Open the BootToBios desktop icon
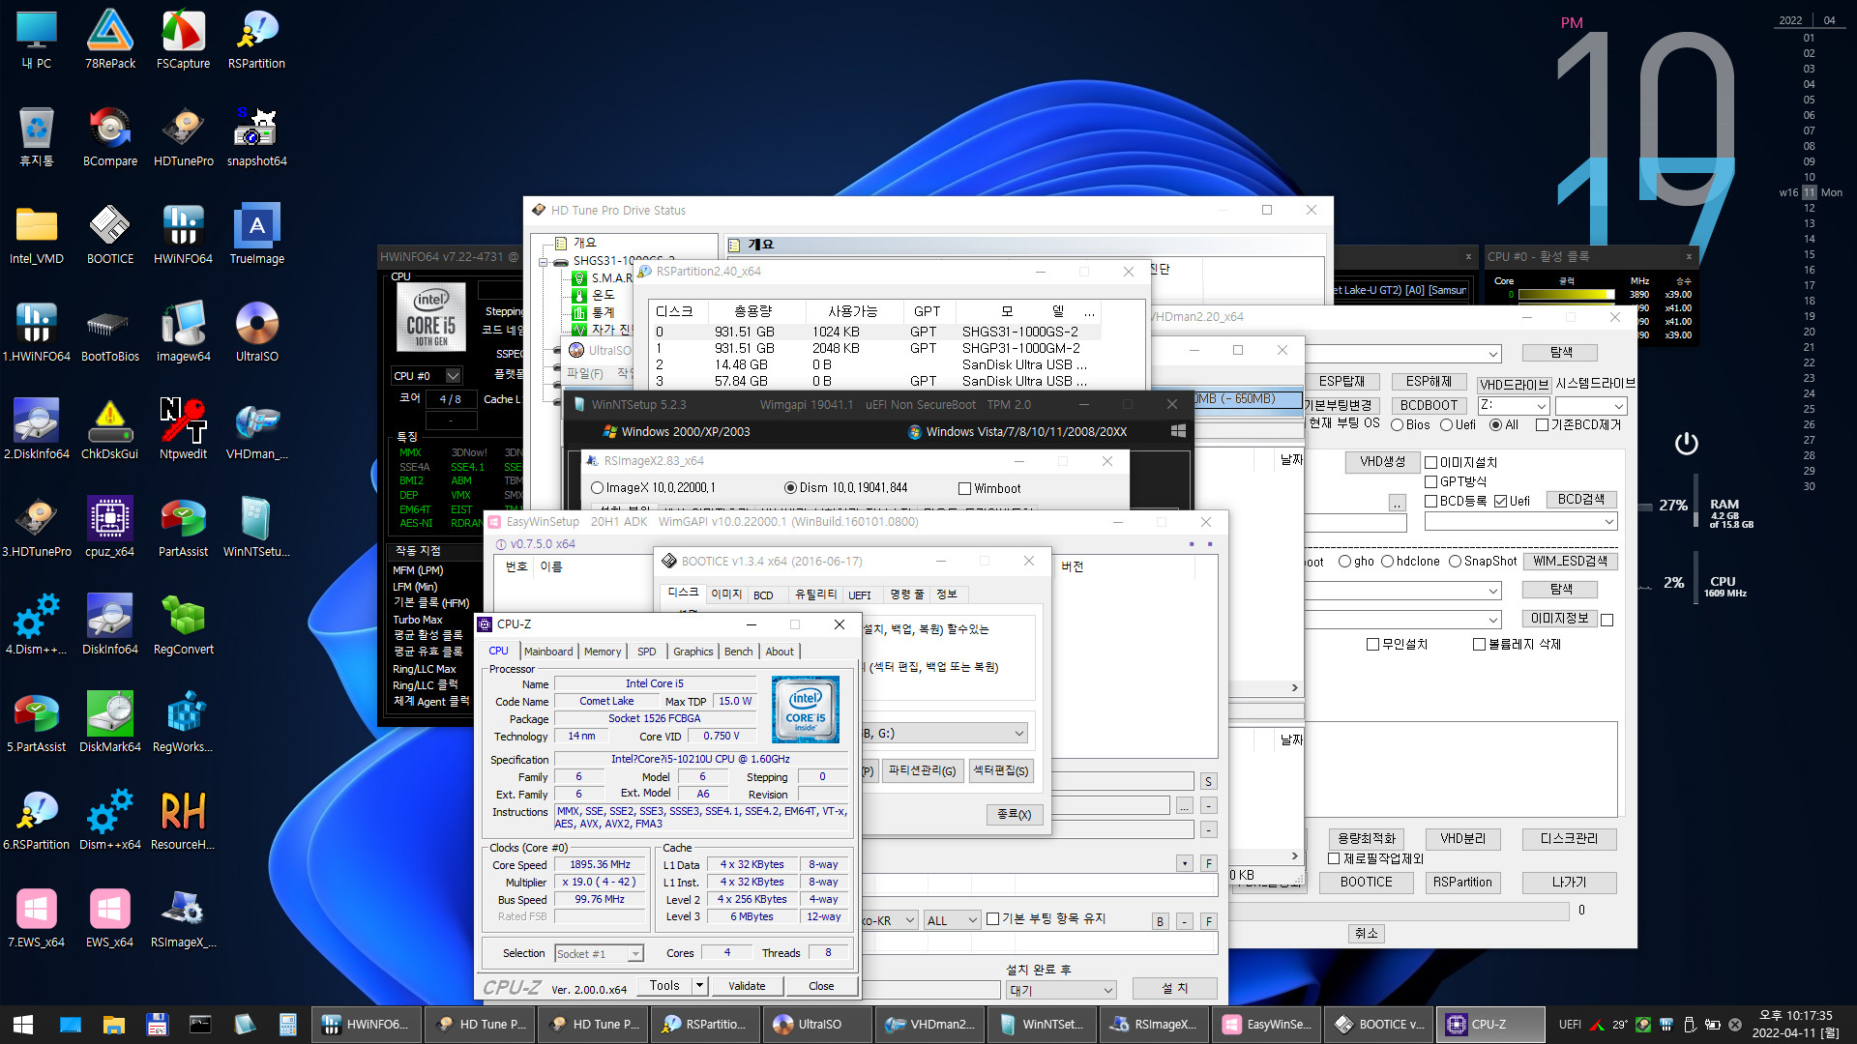Image resolution: width=1857 pixels, height=1044 pixels. click(x=110, y=333)
